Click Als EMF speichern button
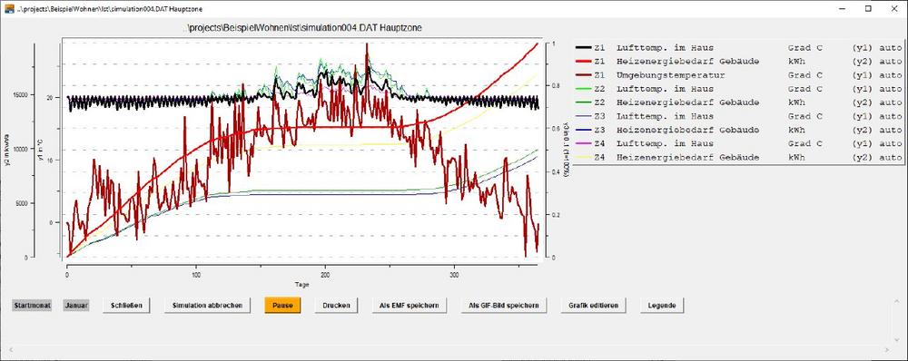This screenshot has width=908, height=361. [410, 305]
